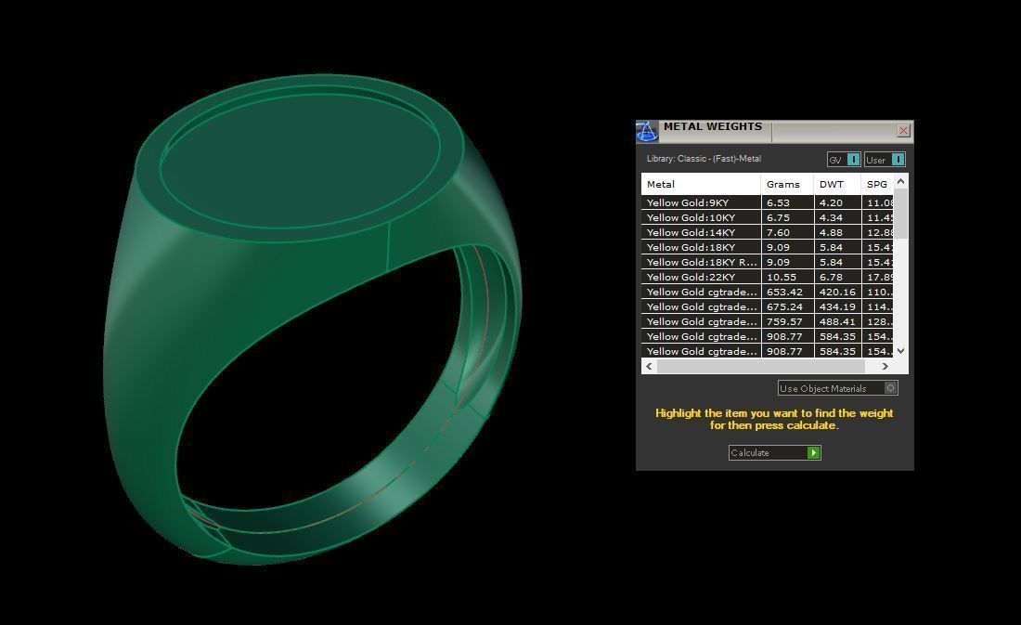Enable Use Object Materials option
Image resolution: width=1021 pixels, height=625 pixels.
point(838,388)
